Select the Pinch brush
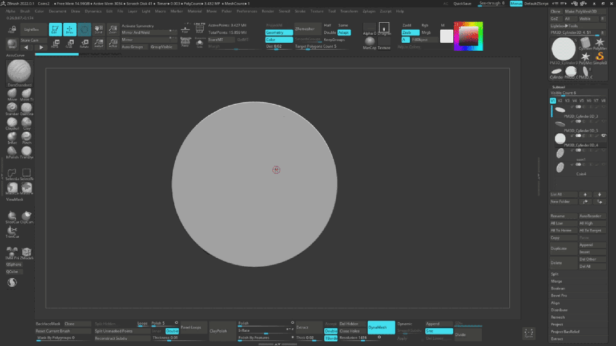616x346 pixels. 27,138
